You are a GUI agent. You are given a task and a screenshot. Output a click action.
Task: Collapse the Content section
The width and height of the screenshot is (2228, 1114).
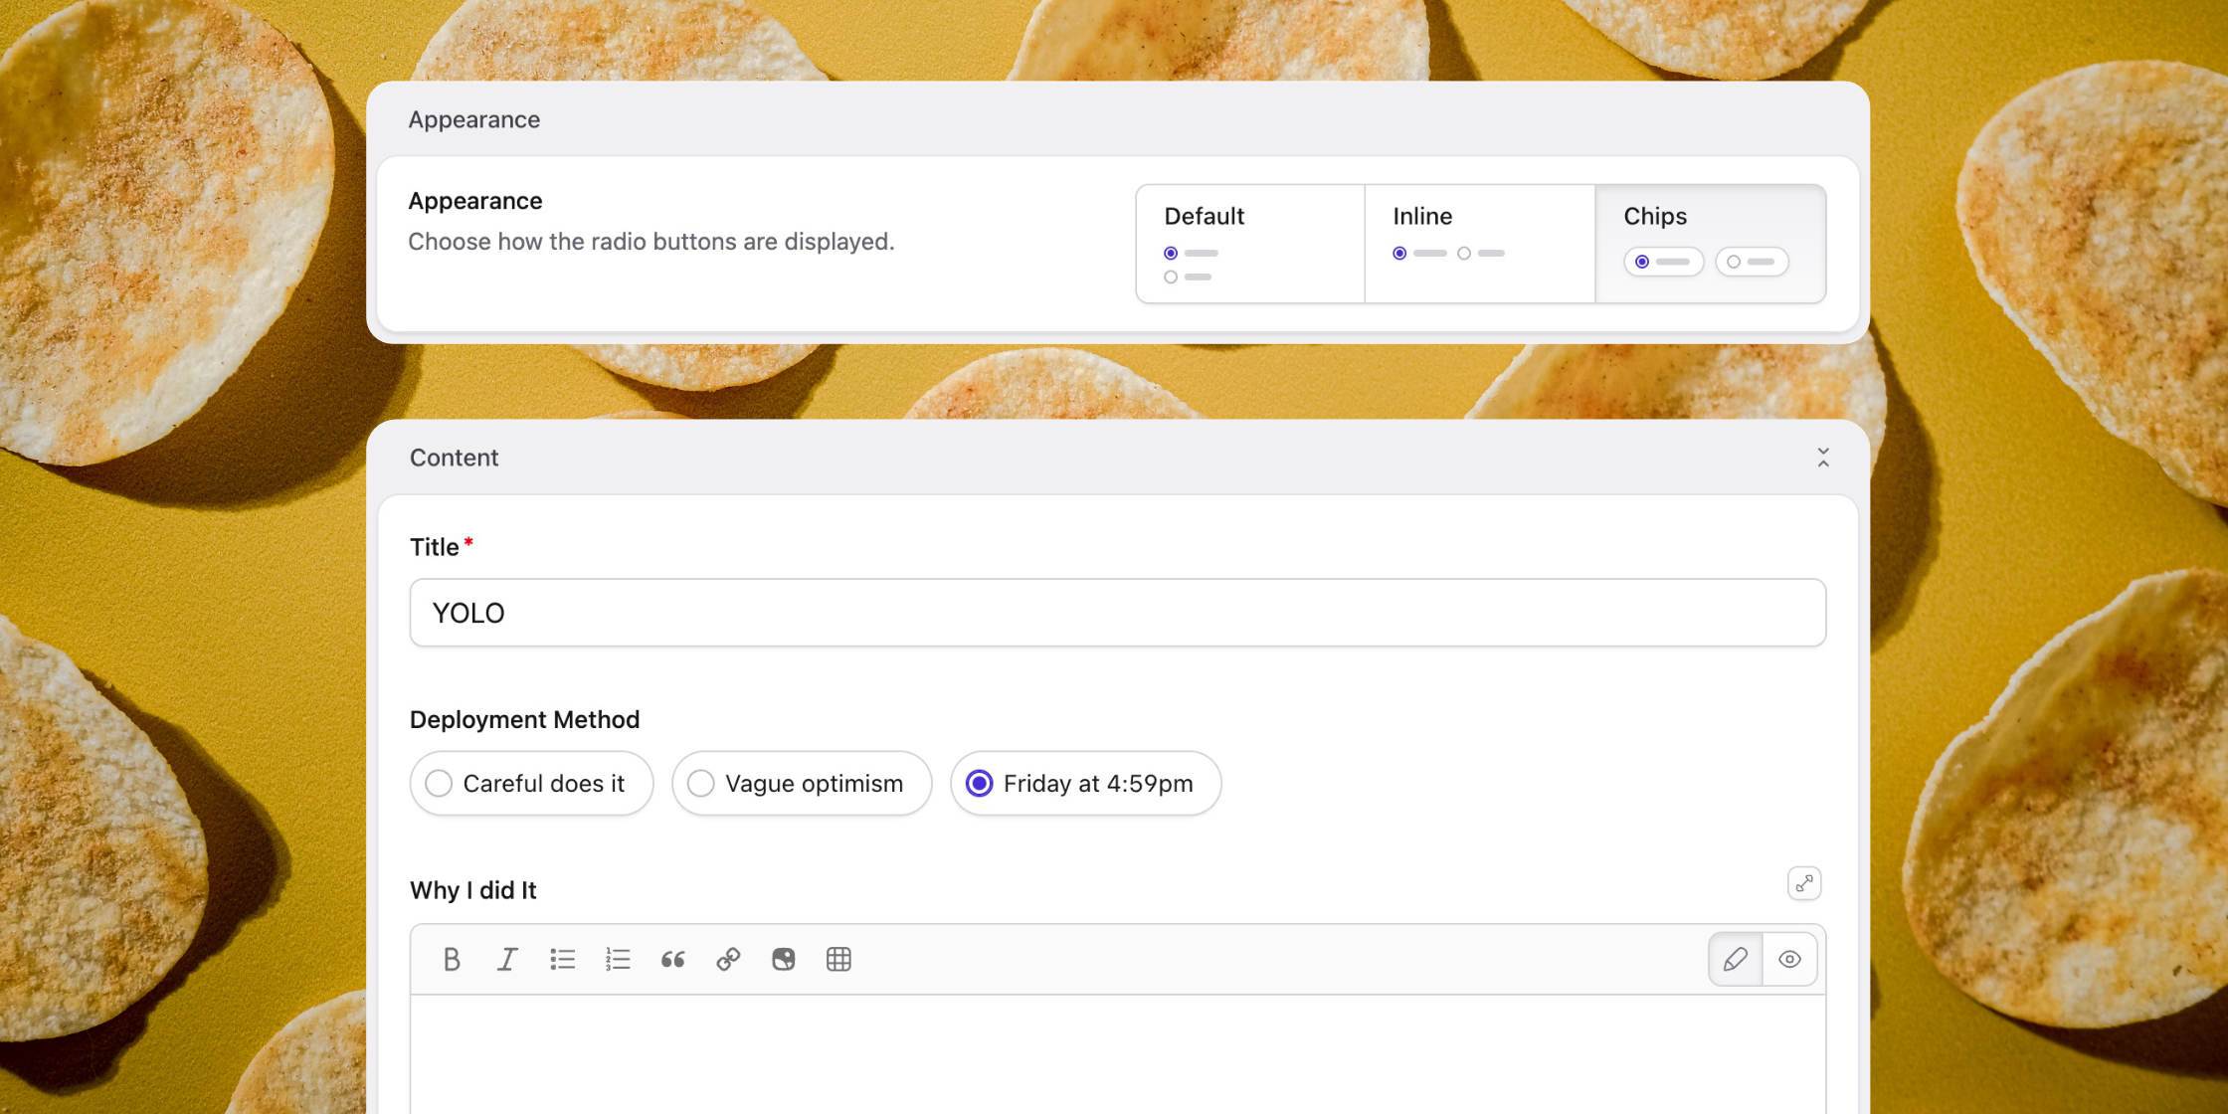(1823, 458)
